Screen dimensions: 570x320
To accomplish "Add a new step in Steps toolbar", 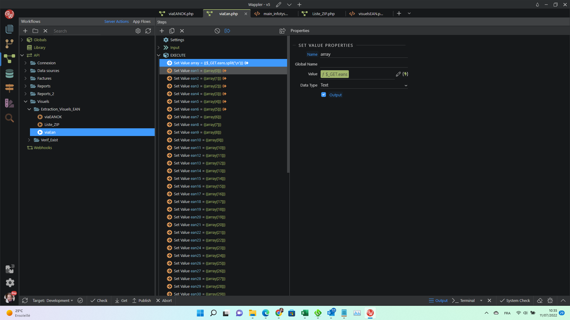I will (x=162, y=31).
